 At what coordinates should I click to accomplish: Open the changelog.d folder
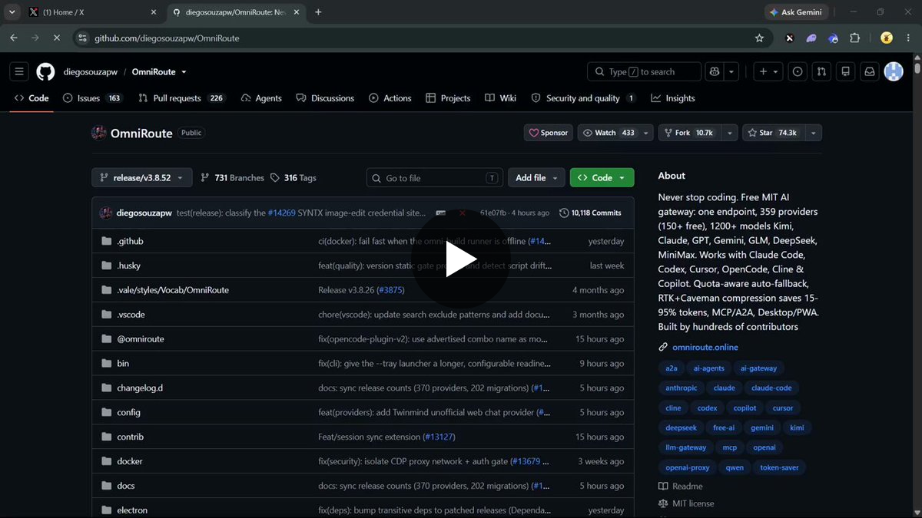(x=140, y=388)
